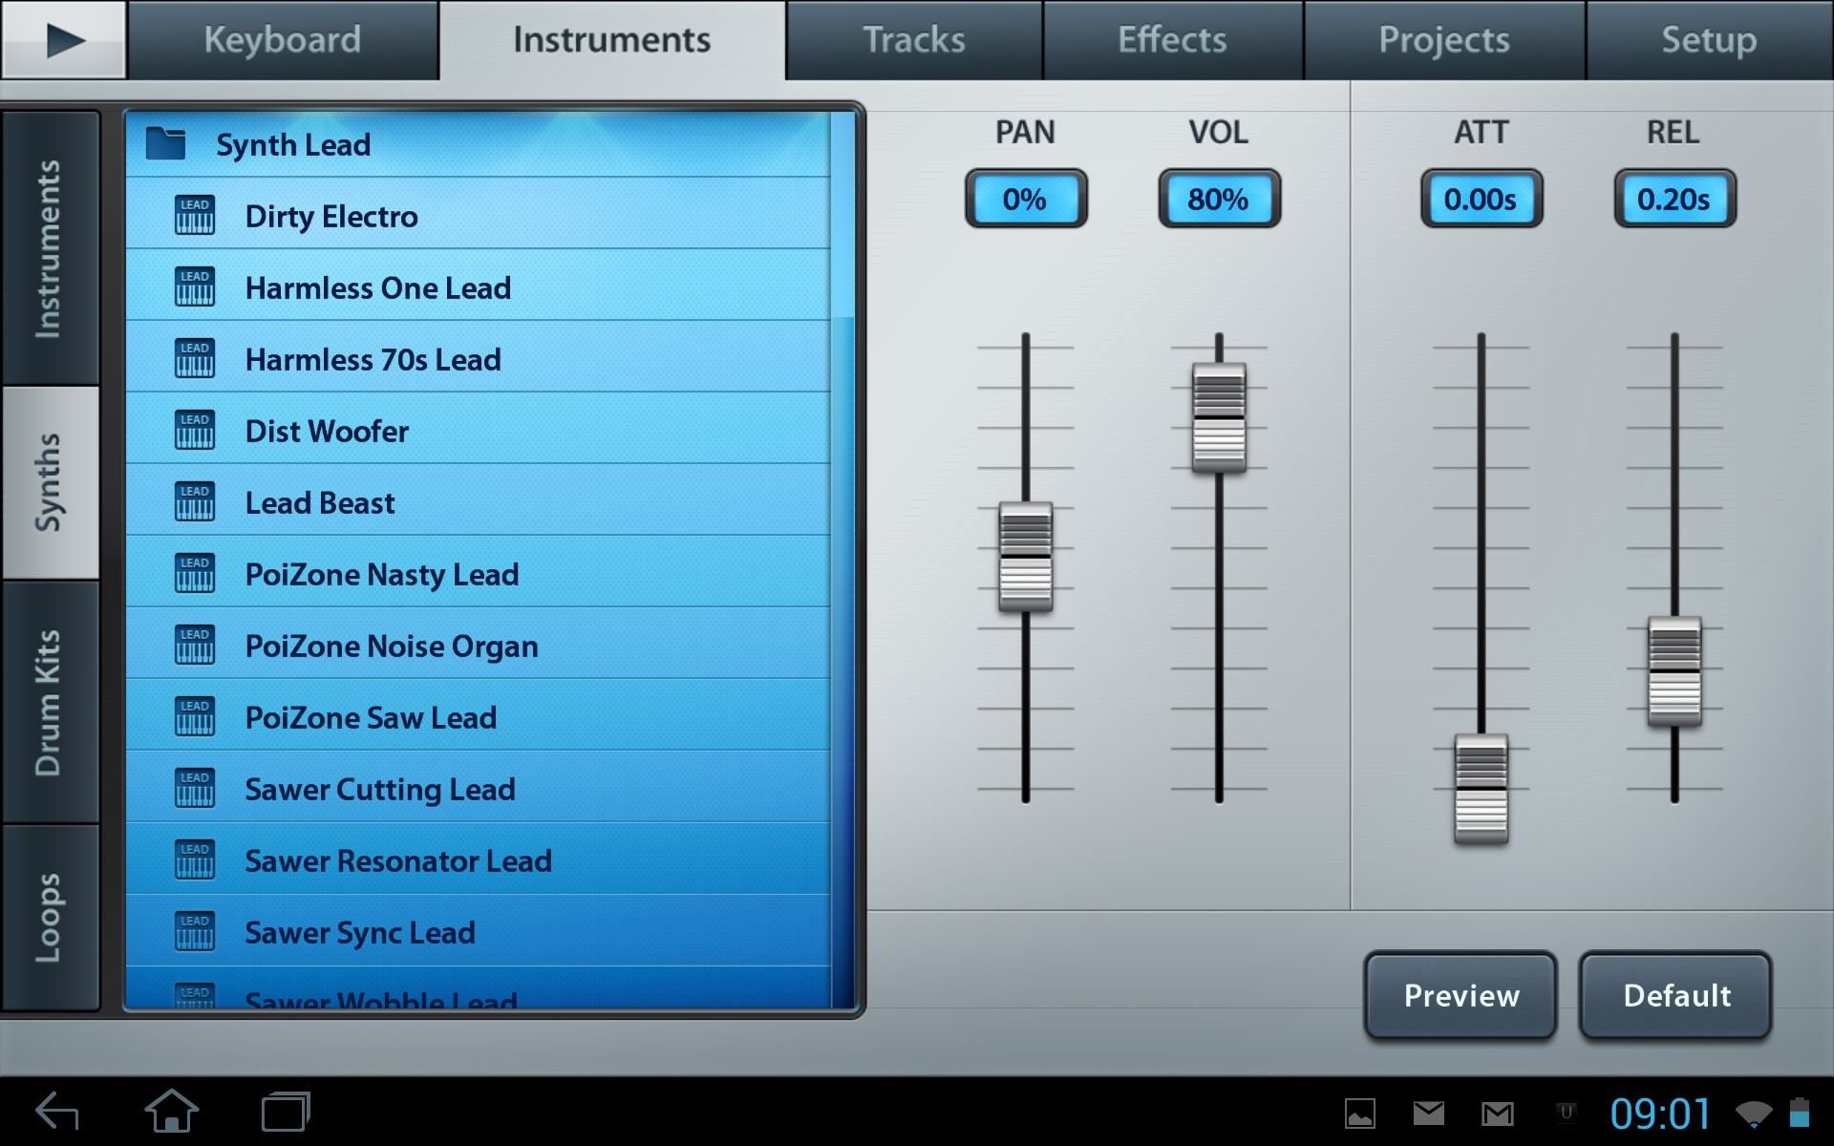Screen dimensions: 1834x1146
Task: Switch to the Tracks tab
Action: tap(913, 40)
